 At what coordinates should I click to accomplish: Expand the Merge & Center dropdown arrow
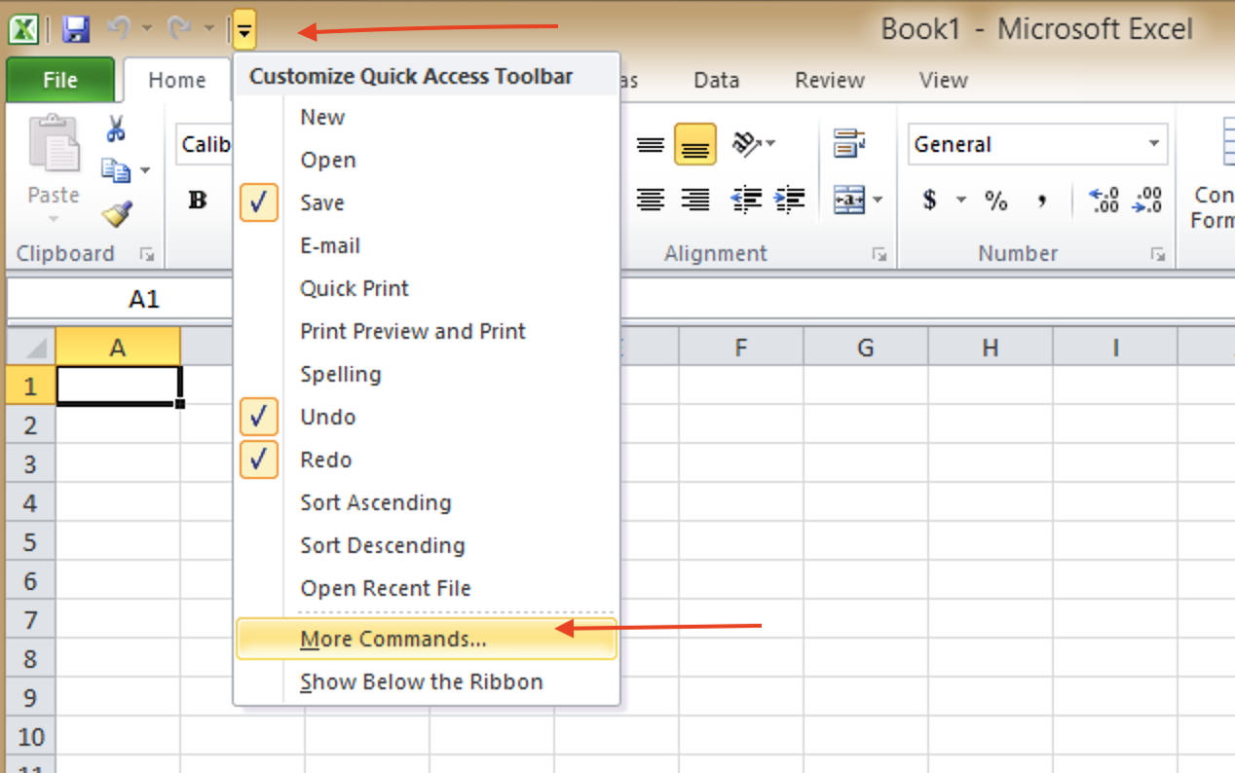878,201
